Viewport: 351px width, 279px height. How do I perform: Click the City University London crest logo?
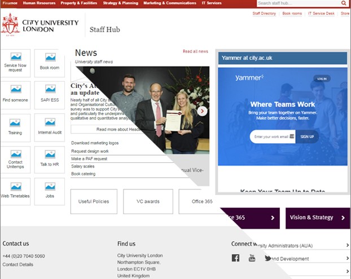coord(10,24)
